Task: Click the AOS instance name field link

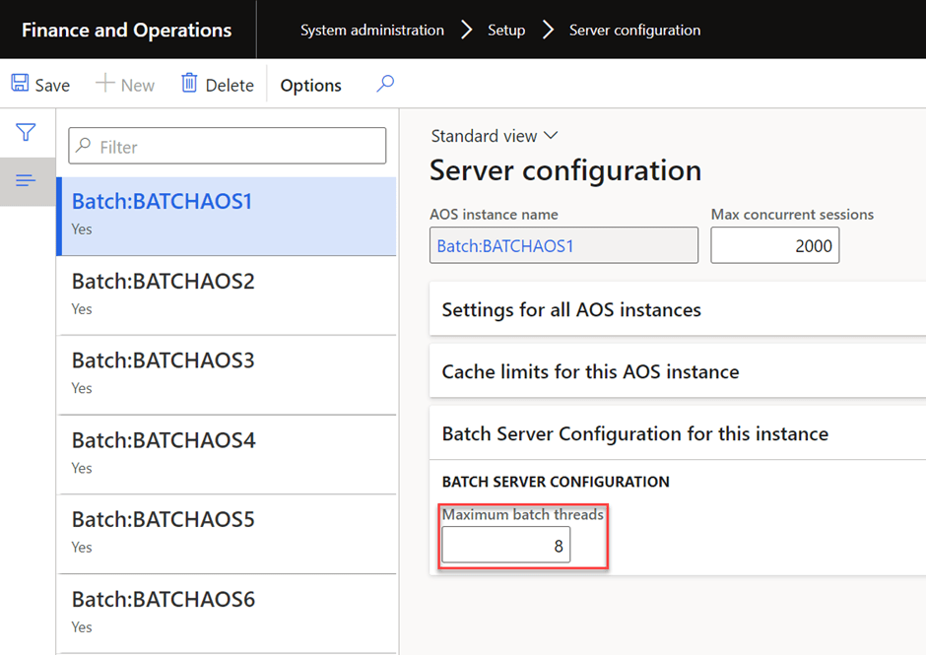Action: (505, 245)
